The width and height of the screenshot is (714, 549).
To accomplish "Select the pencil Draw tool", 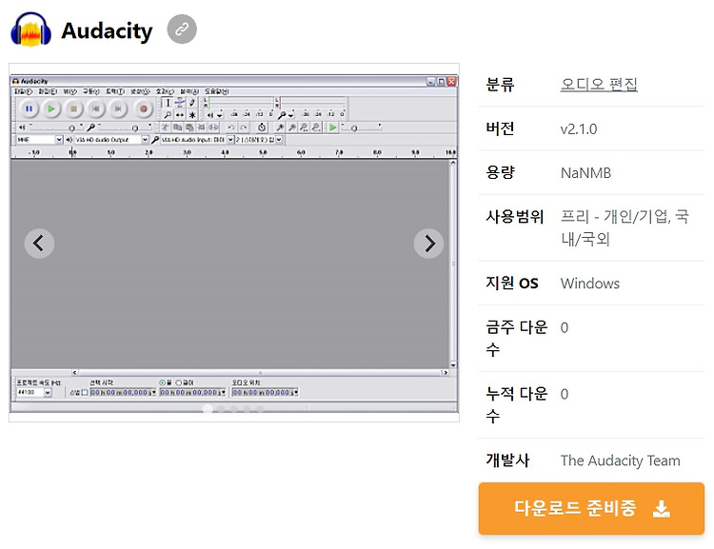I will coord(192,103).
